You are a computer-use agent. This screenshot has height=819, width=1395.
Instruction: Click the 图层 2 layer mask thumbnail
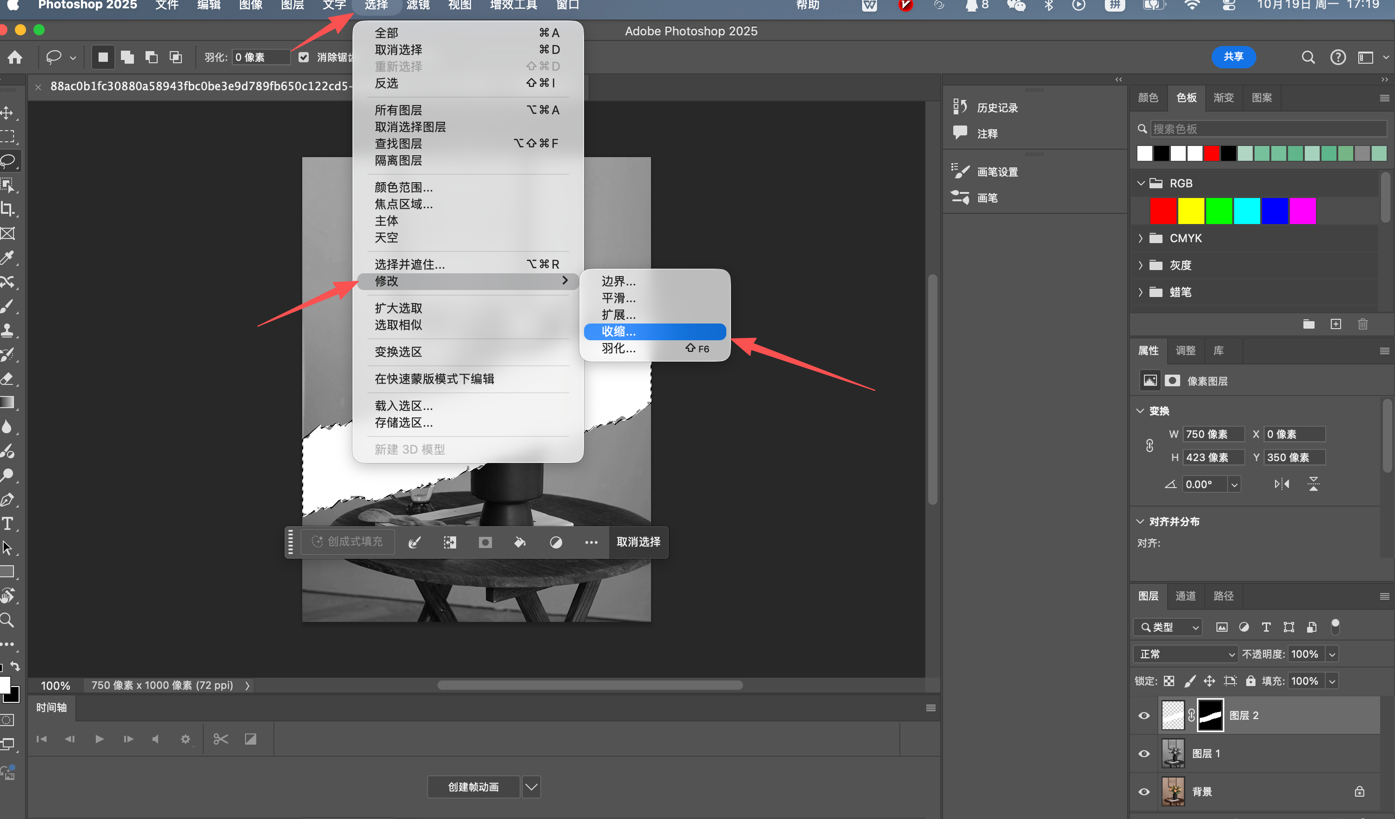1210,715
